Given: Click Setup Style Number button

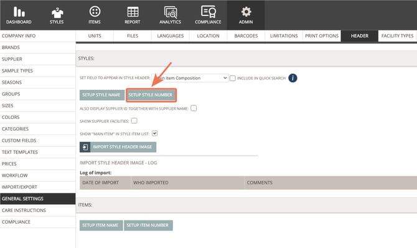Looking at the screenshot, I should [151, 95].
